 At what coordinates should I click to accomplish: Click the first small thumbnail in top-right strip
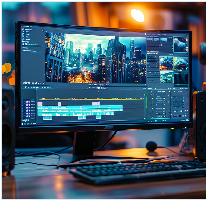(150, 39)
